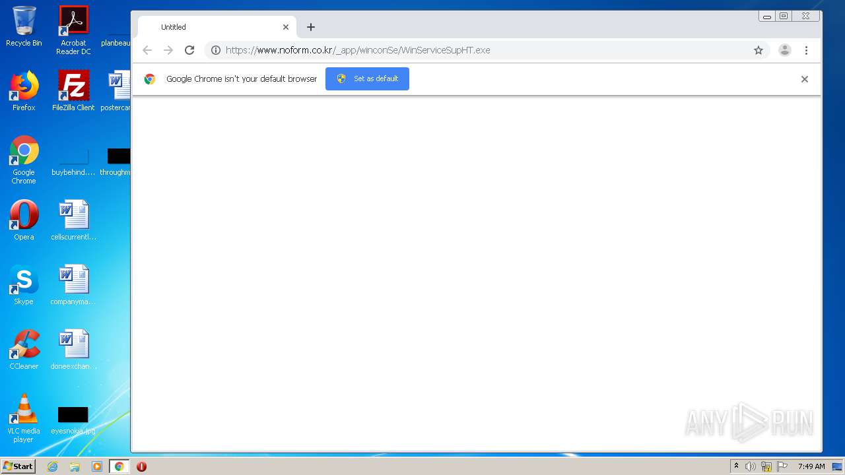Open Action Center flag icon
This screenshot has width=845, height=475.
(782, 466)
